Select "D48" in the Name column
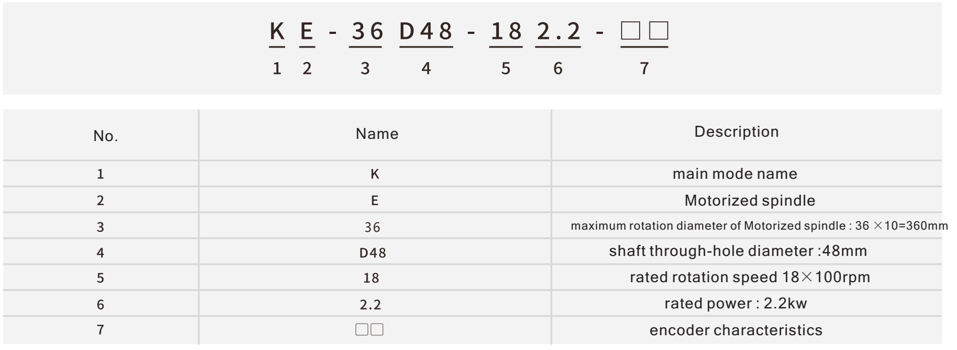Screen dimensions: 957x350 pos(373,253)
